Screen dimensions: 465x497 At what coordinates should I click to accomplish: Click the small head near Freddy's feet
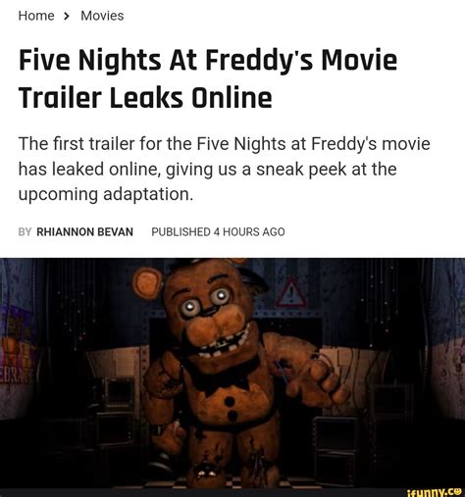coord(205,473)
